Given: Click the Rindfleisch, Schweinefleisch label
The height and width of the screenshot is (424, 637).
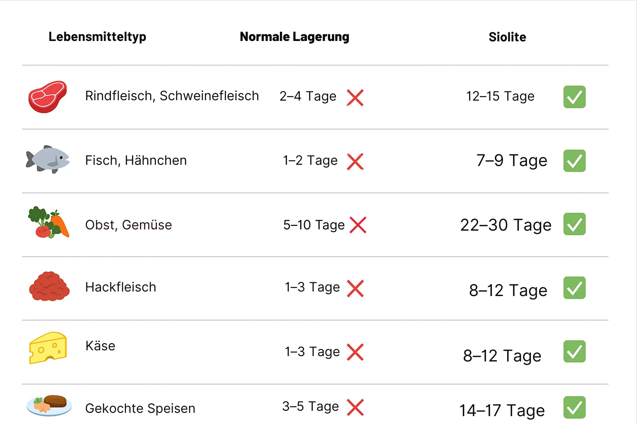Looking at the screenshot, I should point(172,96).
